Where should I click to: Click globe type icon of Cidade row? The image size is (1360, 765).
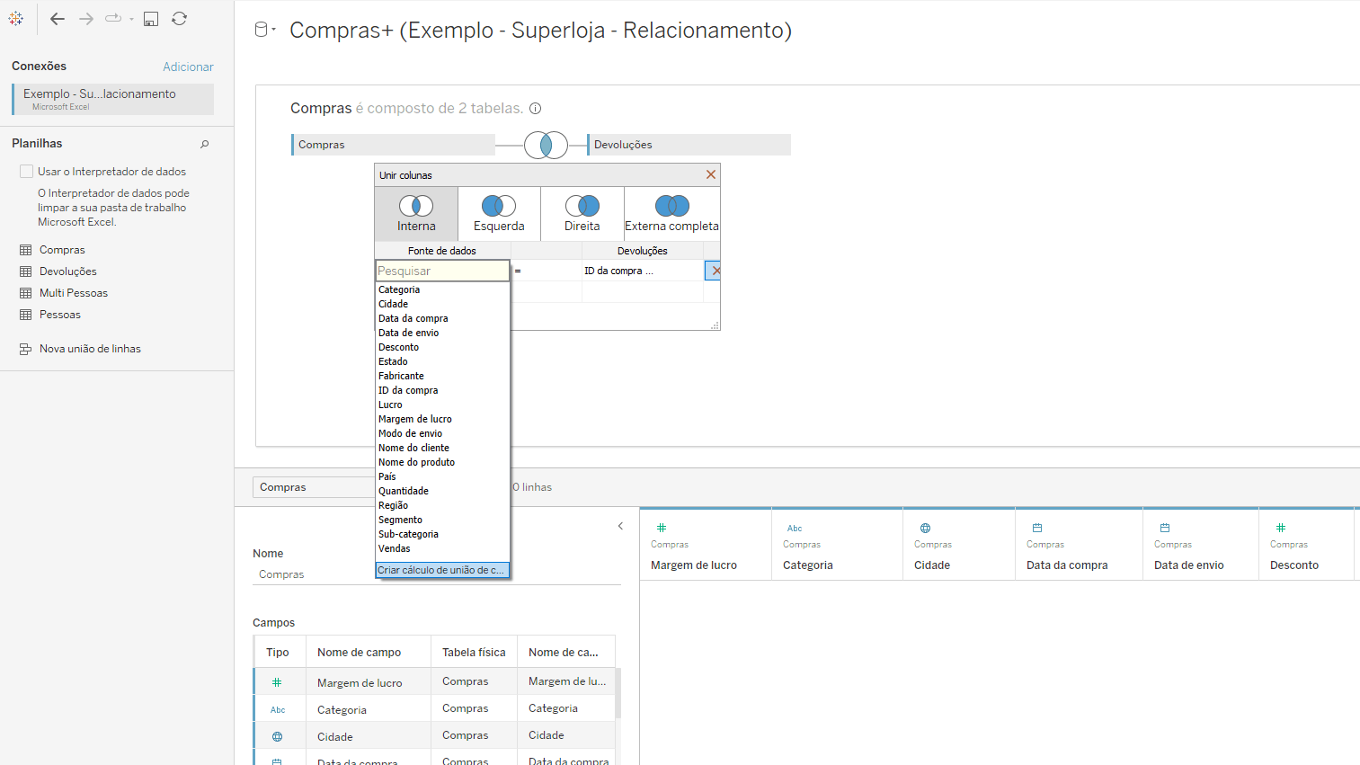tap(277, 736)
